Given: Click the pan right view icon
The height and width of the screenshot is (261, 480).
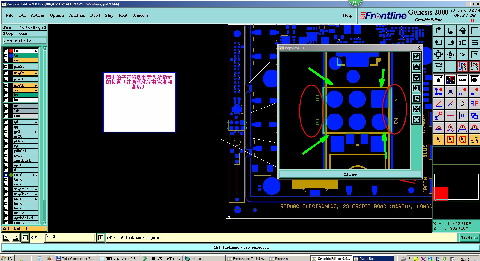Looking at the screenshot, I should pos(451,43).
